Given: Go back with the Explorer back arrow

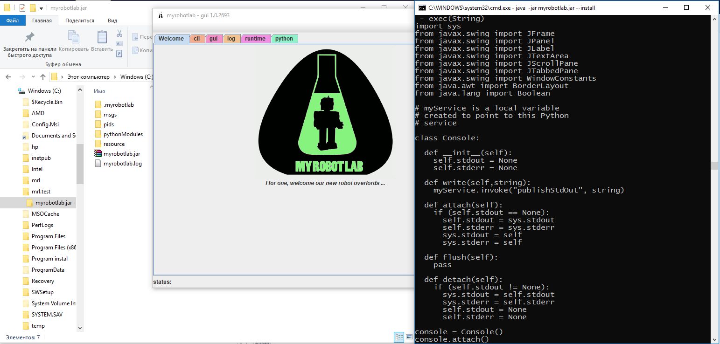Looking at the screenshot, I should pos(9,77).
